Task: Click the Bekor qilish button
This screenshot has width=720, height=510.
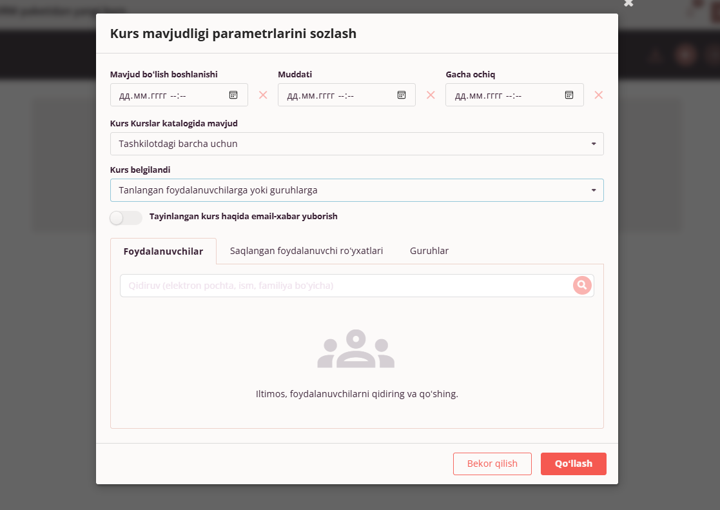Action: pyautogui.click(x=492, y=464)
